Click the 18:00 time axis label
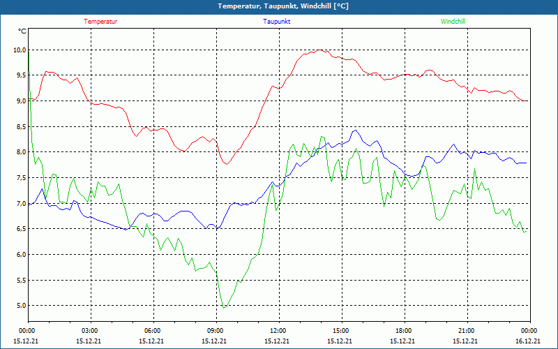Image resolution: width=558 pixels, height=349 pixels. click(x=405, y=331)
